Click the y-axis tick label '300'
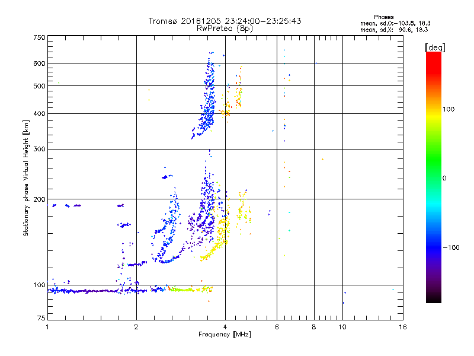474x356 pixels. coord(39,150)
